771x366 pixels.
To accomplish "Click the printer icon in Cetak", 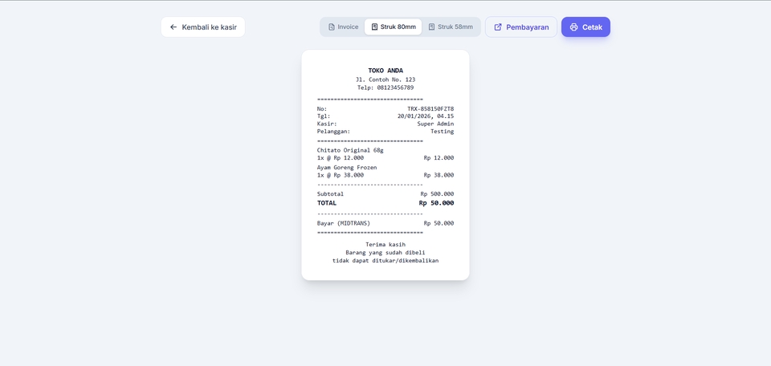I will [x=573, y=27].
